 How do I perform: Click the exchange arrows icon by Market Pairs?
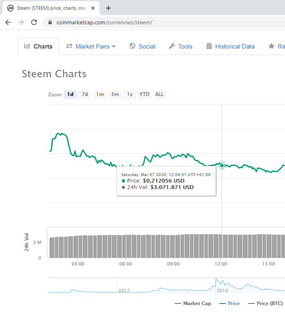pos(69,46)
